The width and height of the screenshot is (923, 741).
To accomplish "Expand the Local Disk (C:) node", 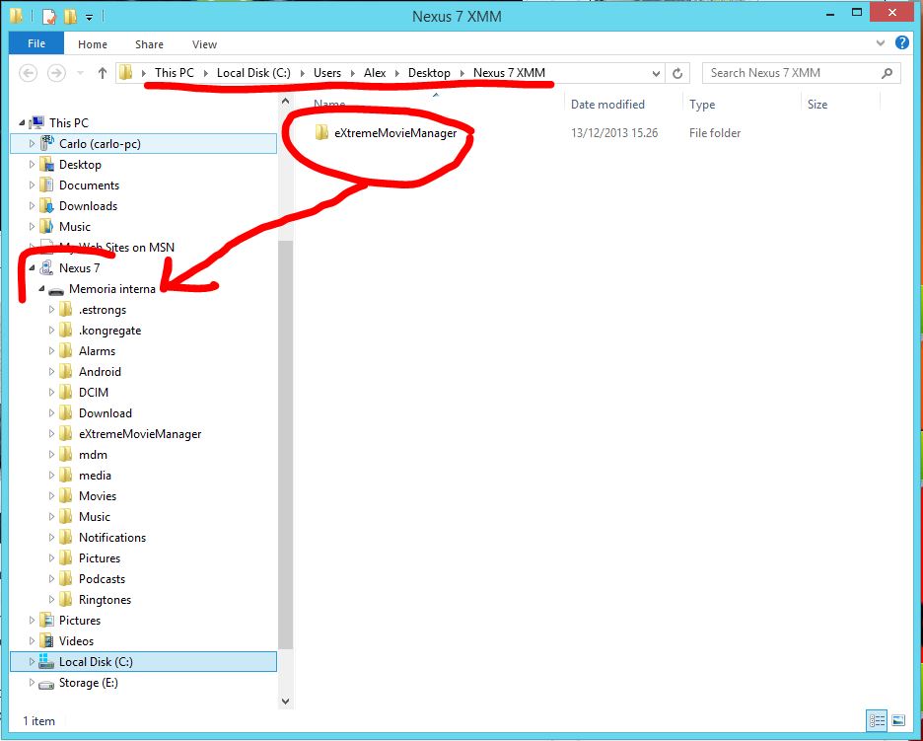I will point(32,662).
